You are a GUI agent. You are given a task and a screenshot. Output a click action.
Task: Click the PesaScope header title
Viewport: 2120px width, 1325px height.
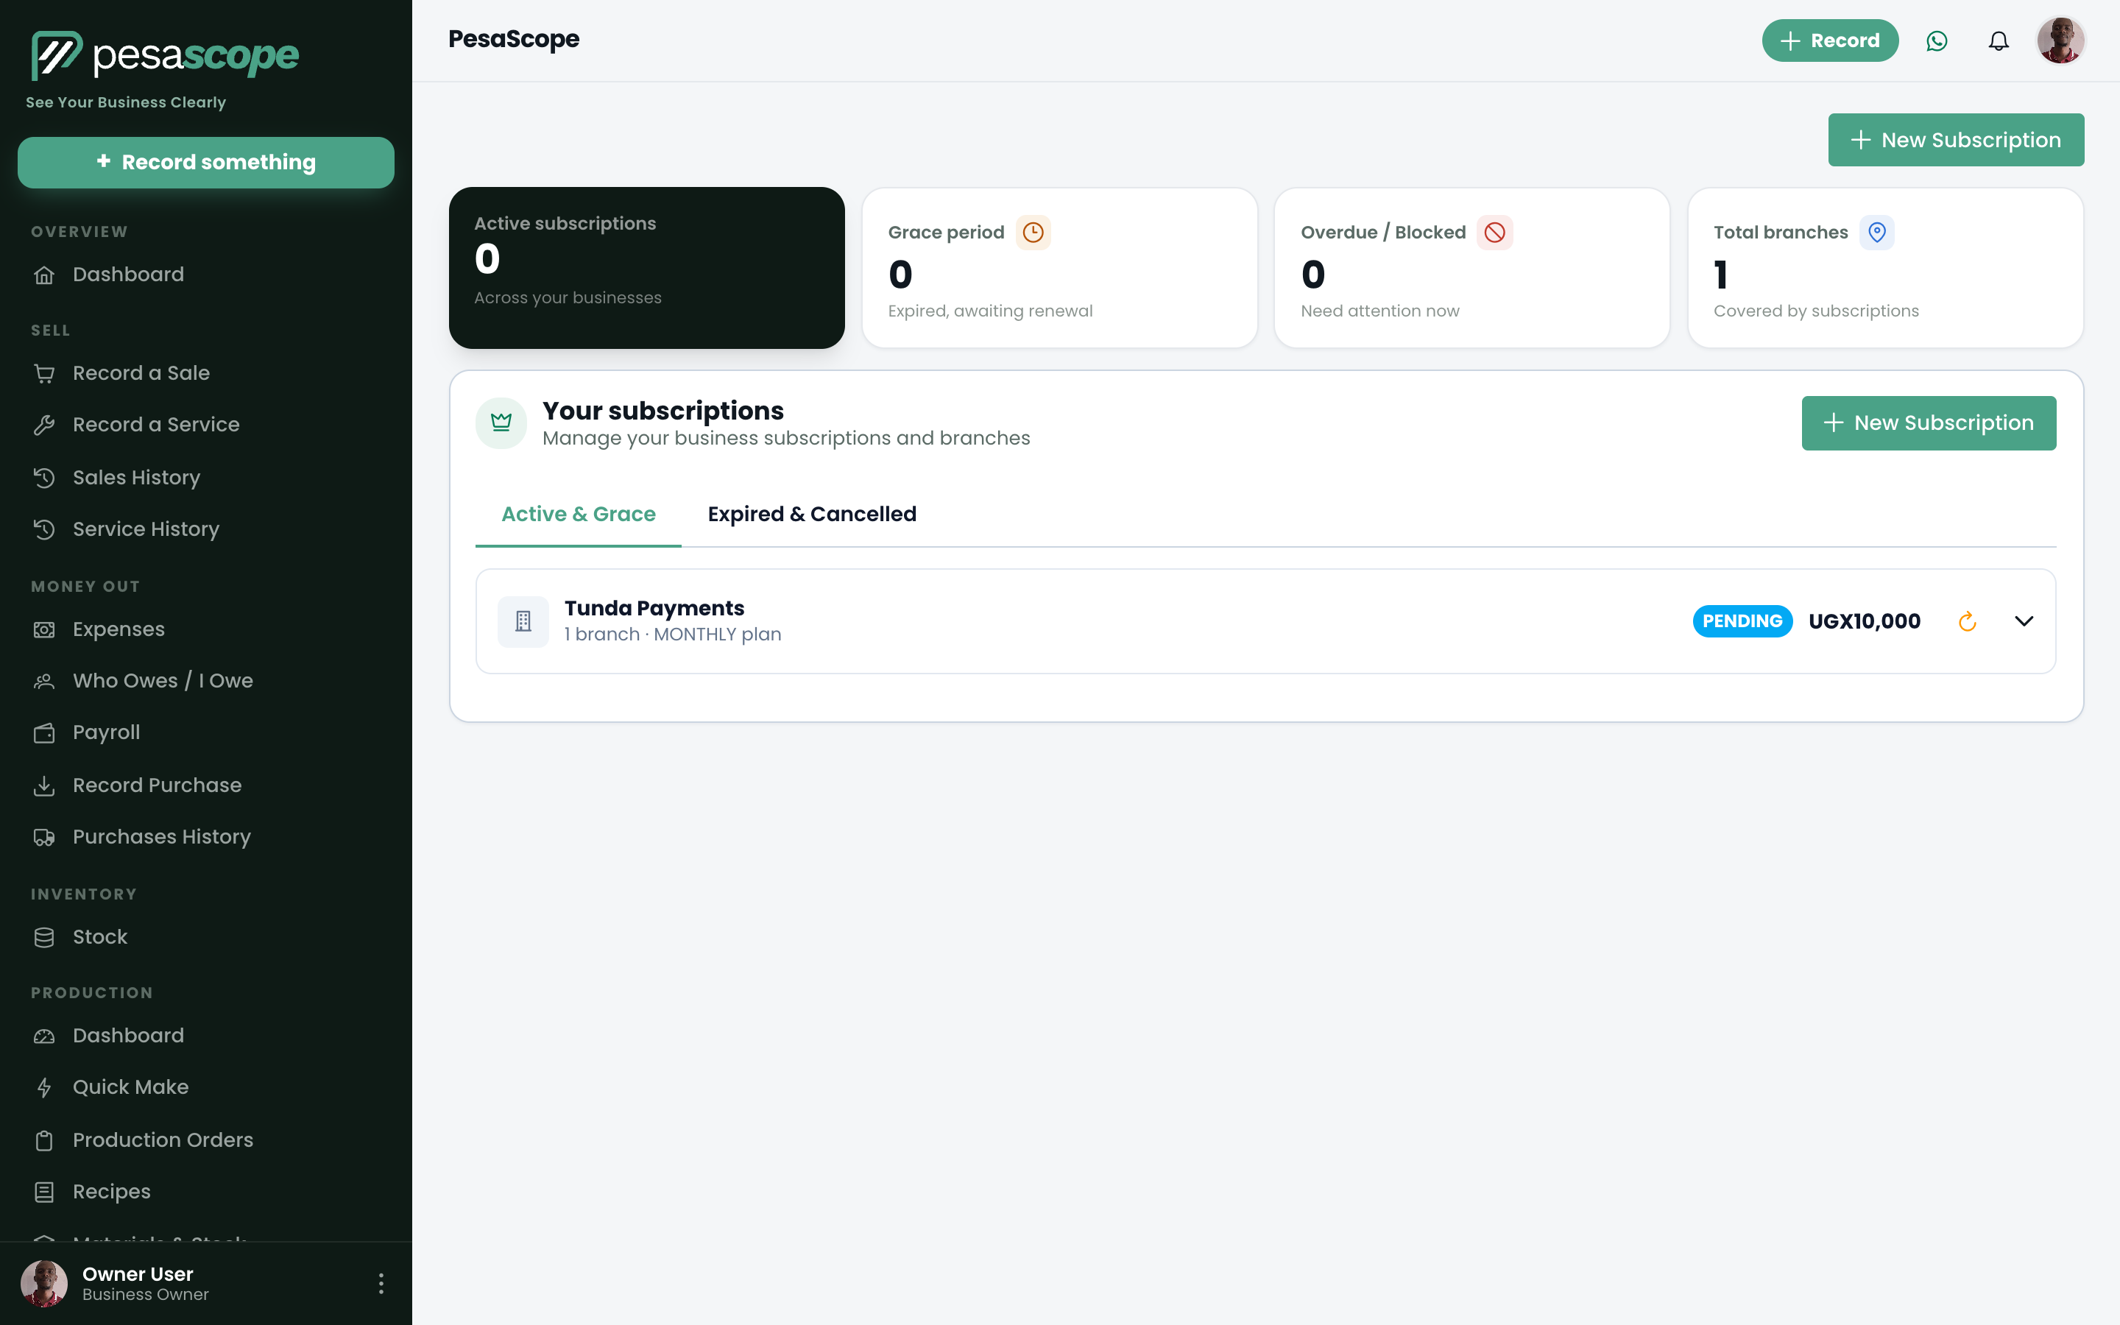513,40
